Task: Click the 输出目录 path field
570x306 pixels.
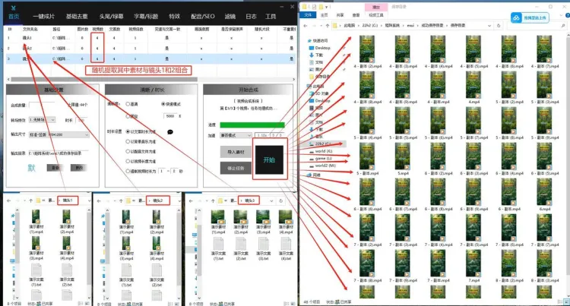Action: point(59,153)
